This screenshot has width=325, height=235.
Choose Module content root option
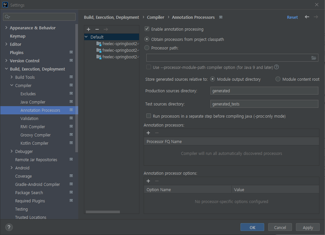pyautogui.click(x=278, y=79)
